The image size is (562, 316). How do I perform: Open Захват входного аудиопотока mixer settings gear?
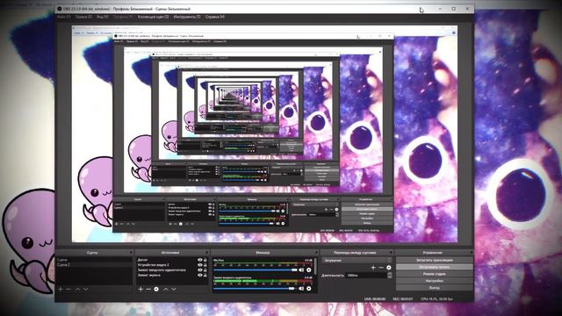[x=308, y=289]
